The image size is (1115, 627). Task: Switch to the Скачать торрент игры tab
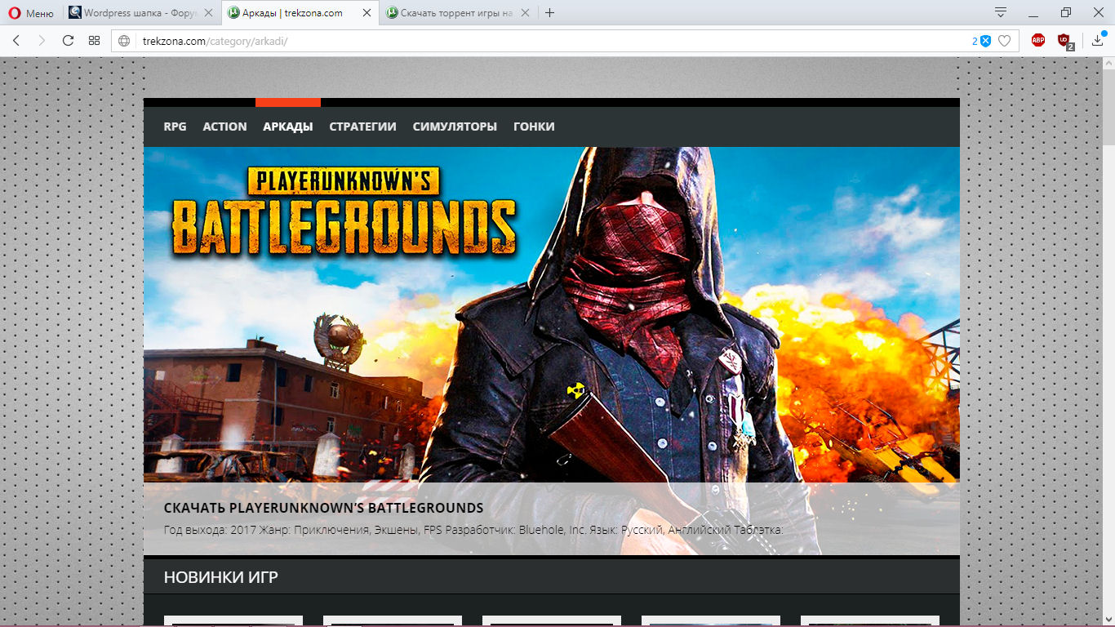click(457, 13)
